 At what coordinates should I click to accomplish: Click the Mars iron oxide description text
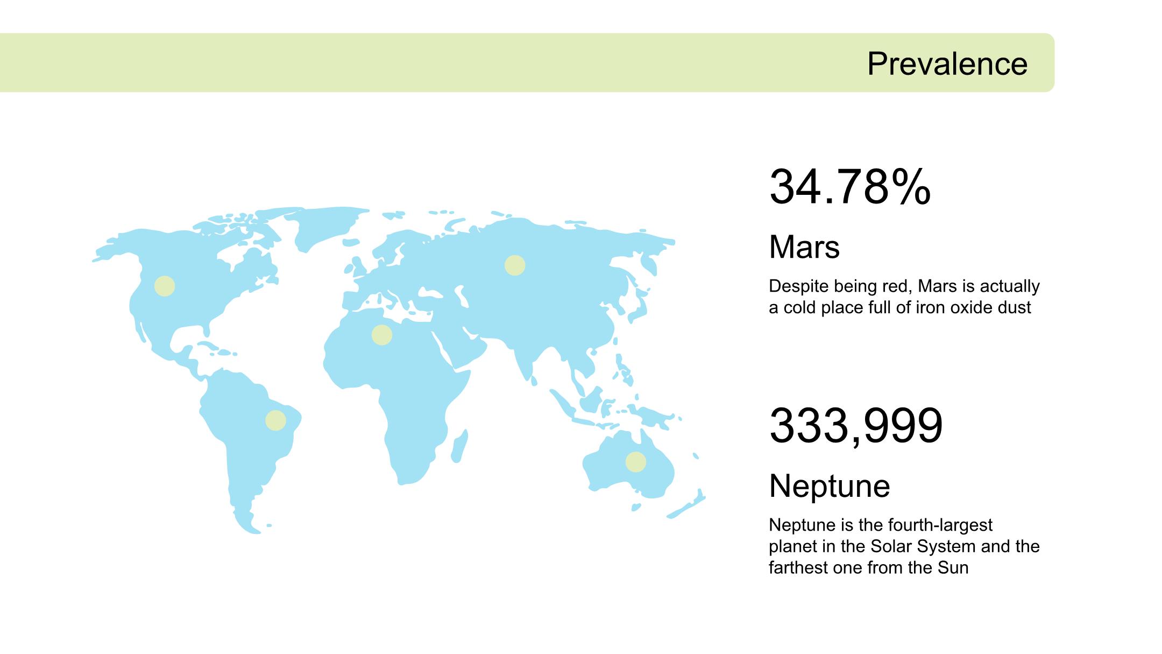904,297
